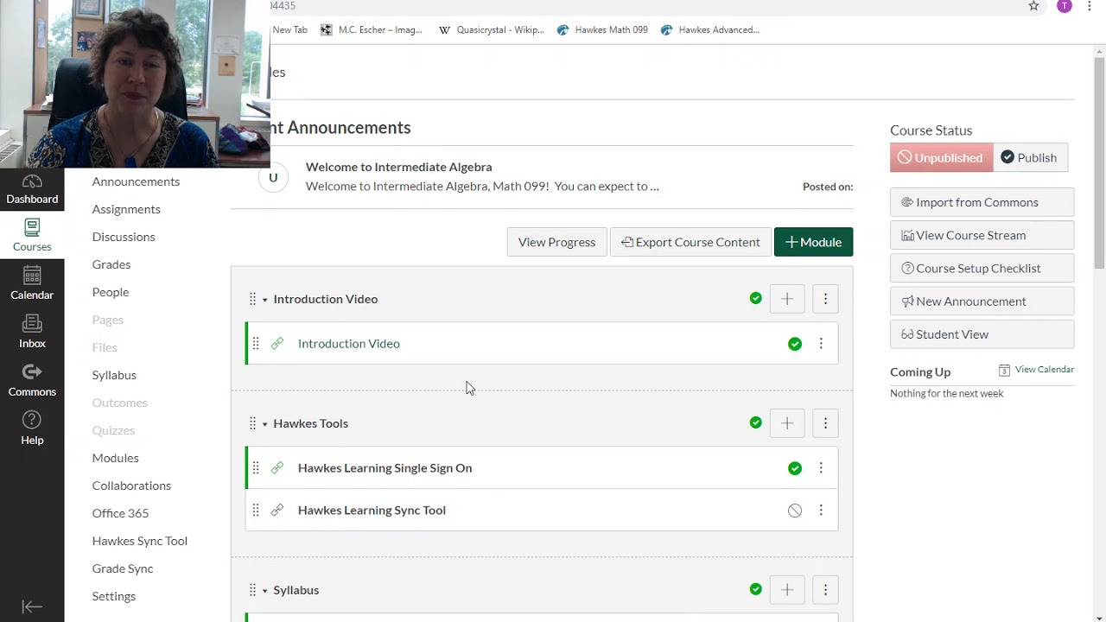
Task: Collapse the Syllabus module
Action: pyautogui.click(x=265, y=591)
